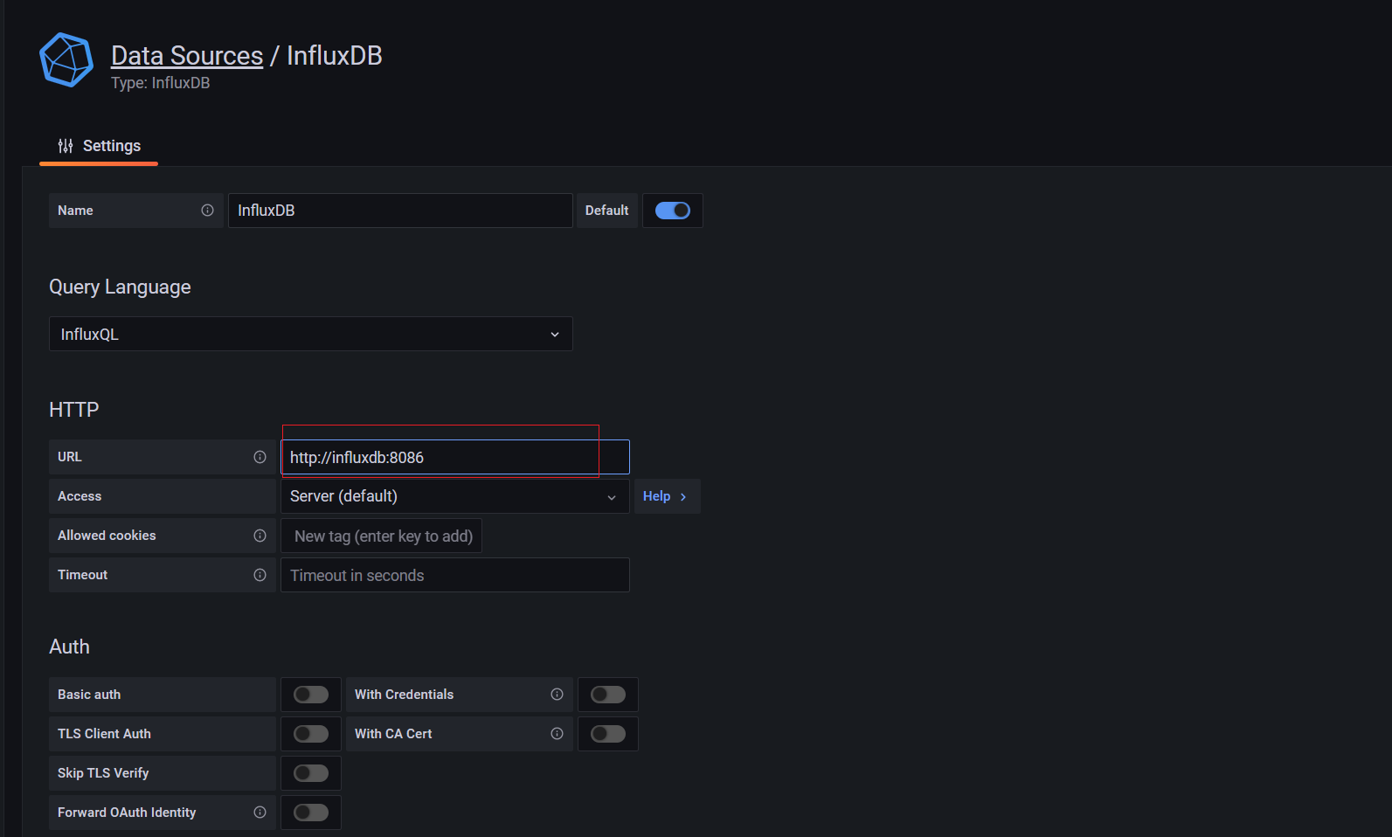Click the With Credentials info icon
Viewport: 1392px width, 837px height.
[x=557, y=695]
